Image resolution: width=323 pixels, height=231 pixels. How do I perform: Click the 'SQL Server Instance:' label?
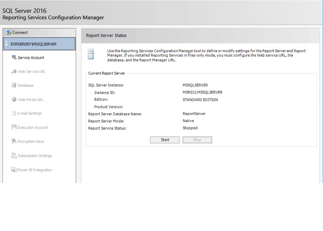point(106,85)
